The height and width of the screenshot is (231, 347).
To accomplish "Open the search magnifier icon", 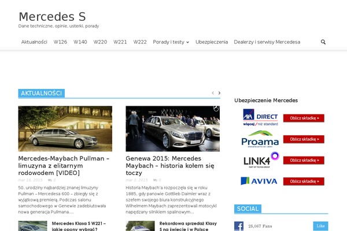I will pyautogui.click(x=323, y=42).
